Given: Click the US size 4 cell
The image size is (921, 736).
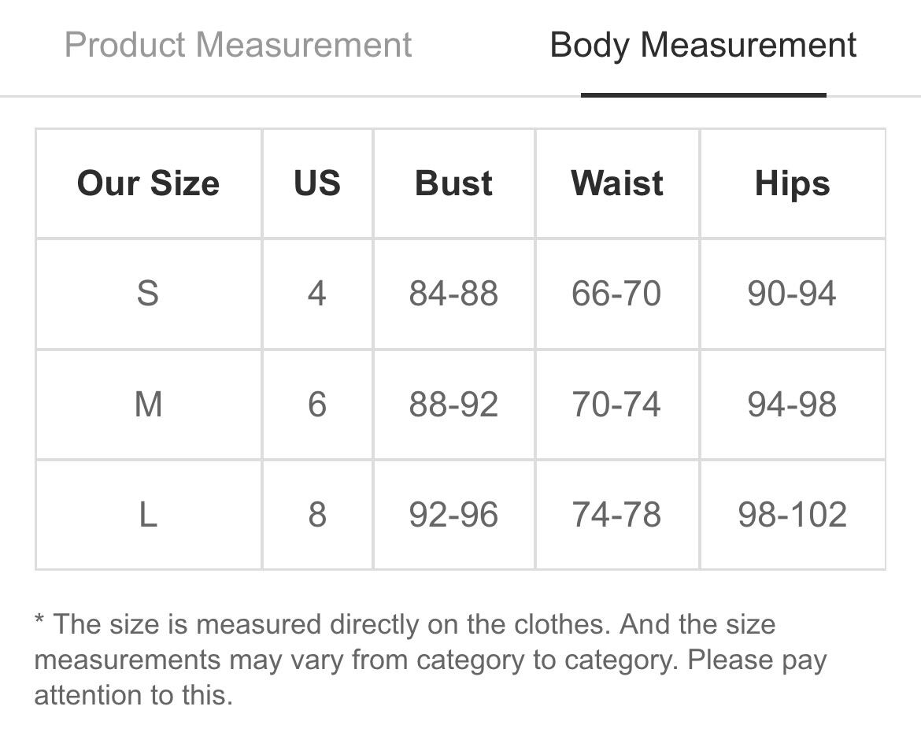Looking at the screenshot, I should (317, 294).
